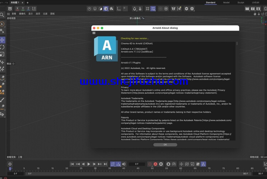The width and height of the screenshot is (267, 179).
Task: Open the 过滤 viewport menu
Action: 45,14
